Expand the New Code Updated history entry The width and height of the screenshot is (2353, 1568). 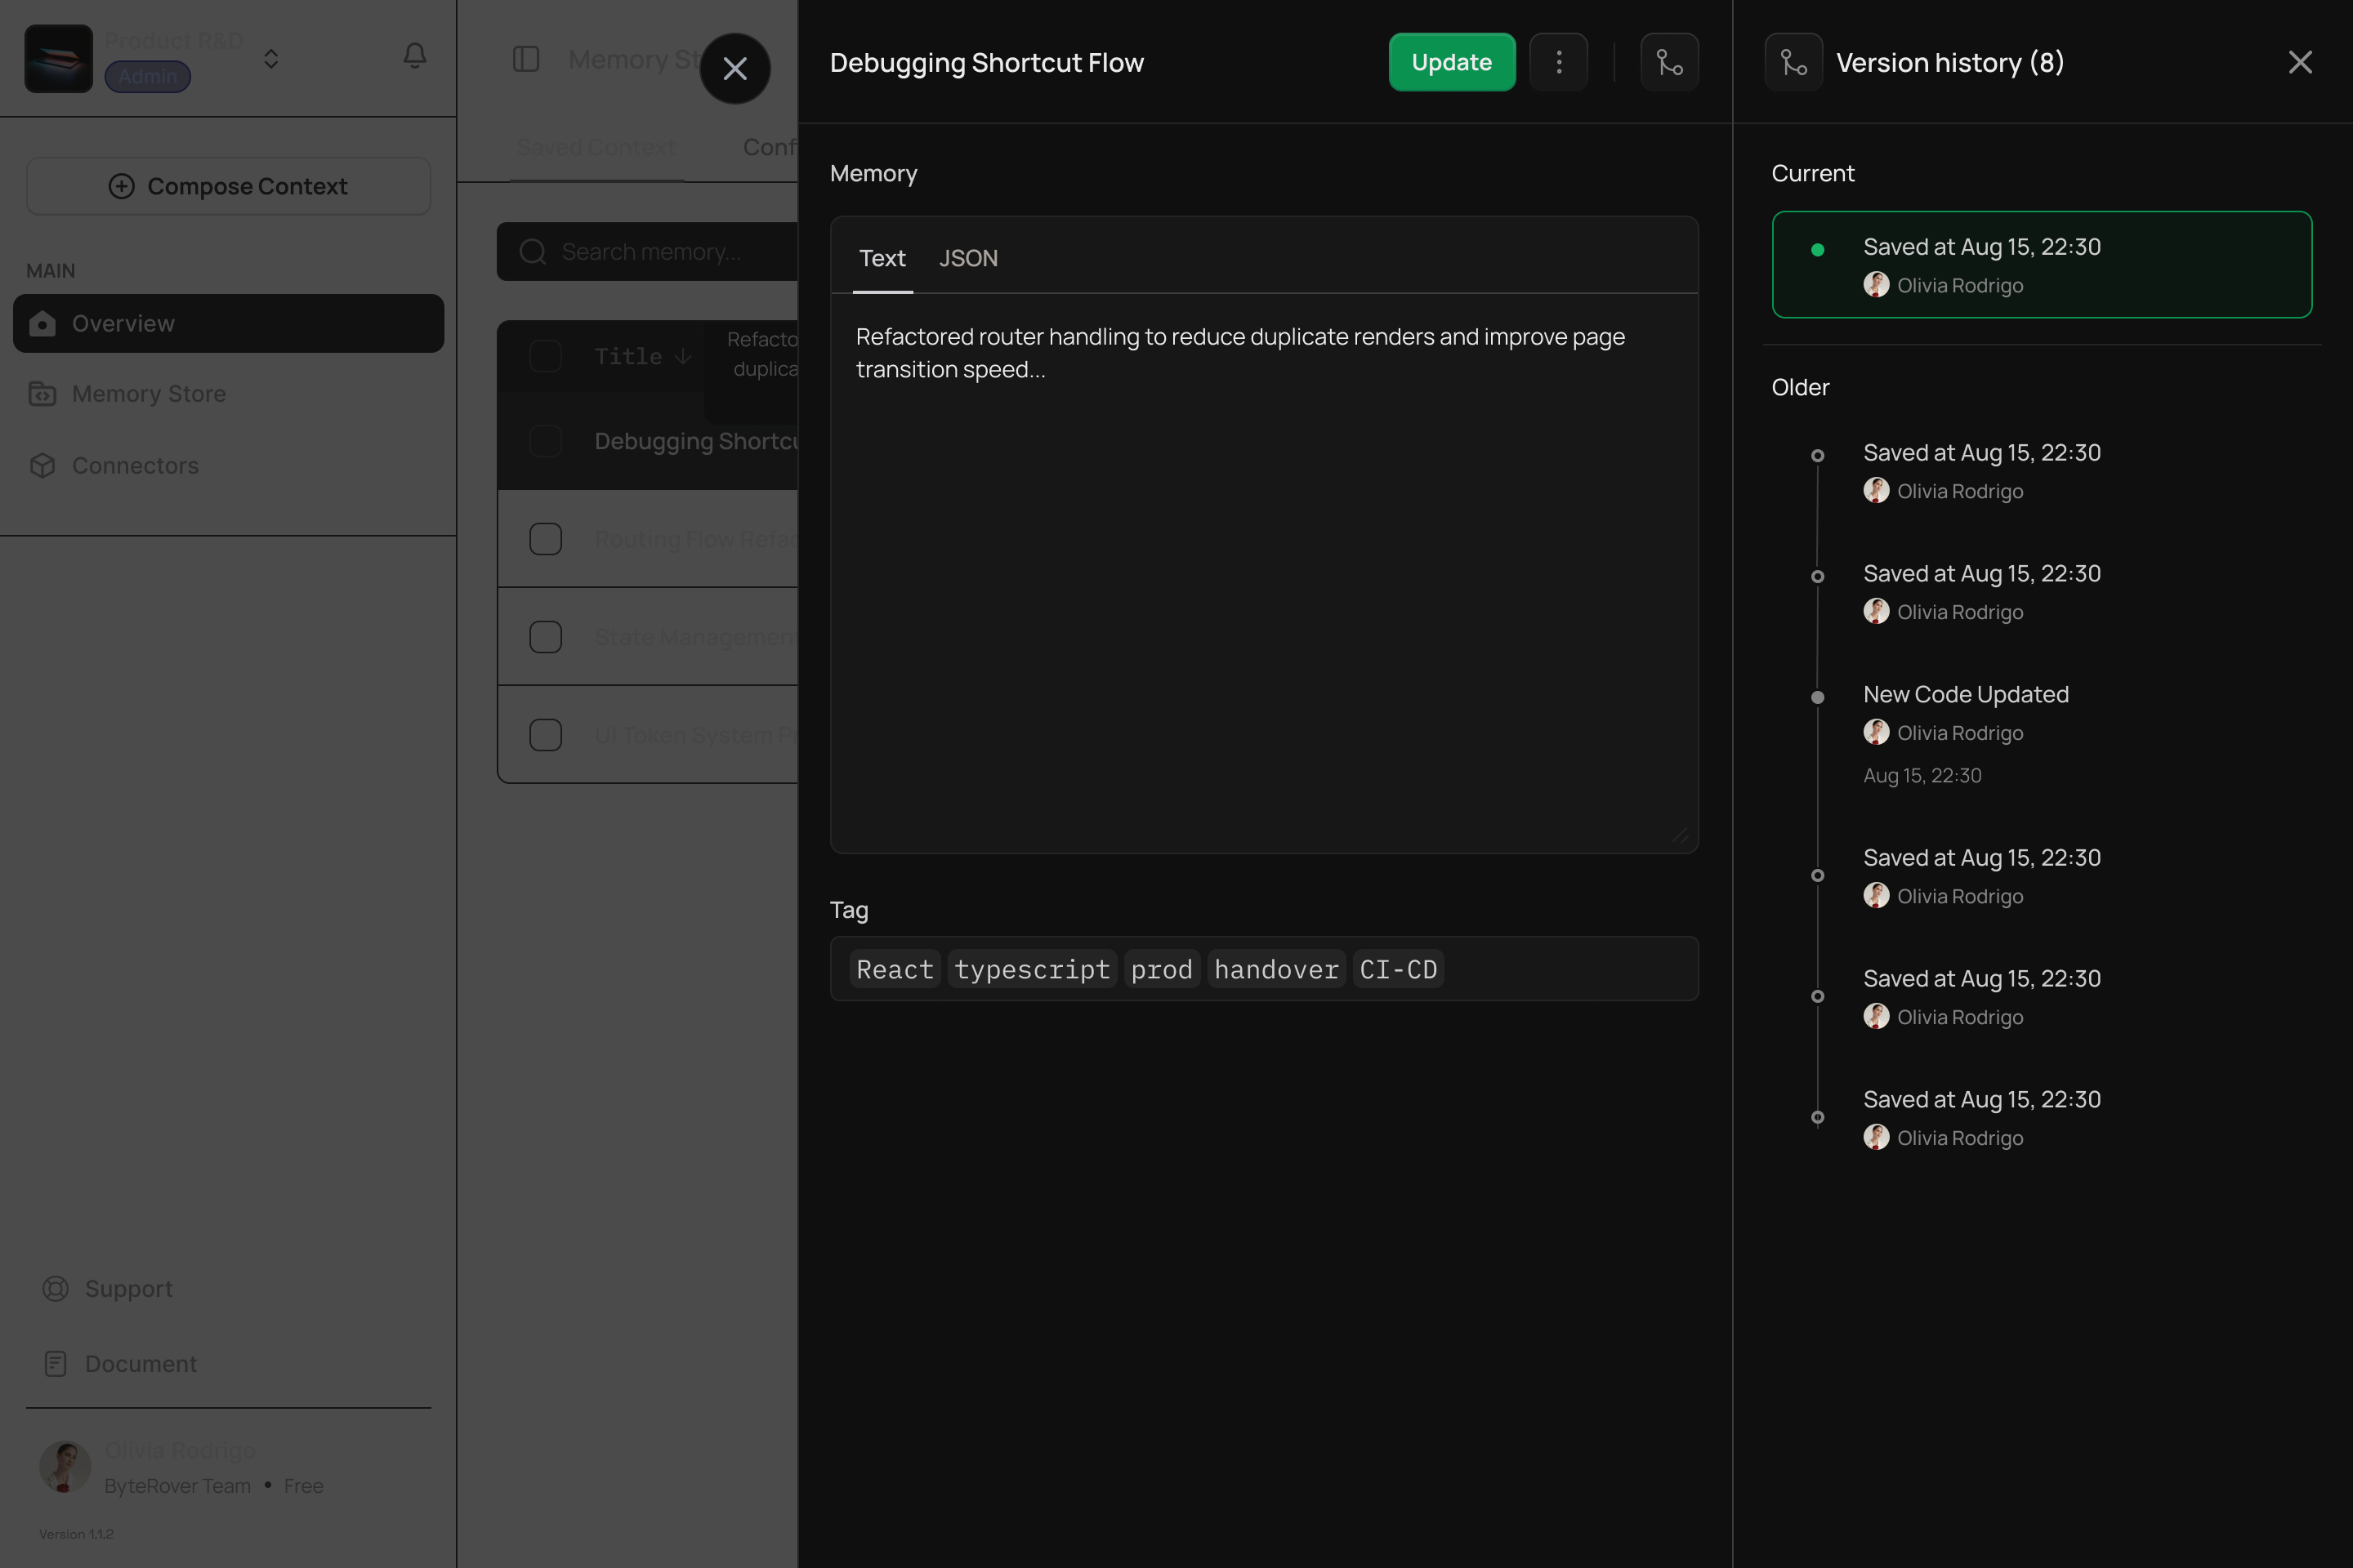1965,694
